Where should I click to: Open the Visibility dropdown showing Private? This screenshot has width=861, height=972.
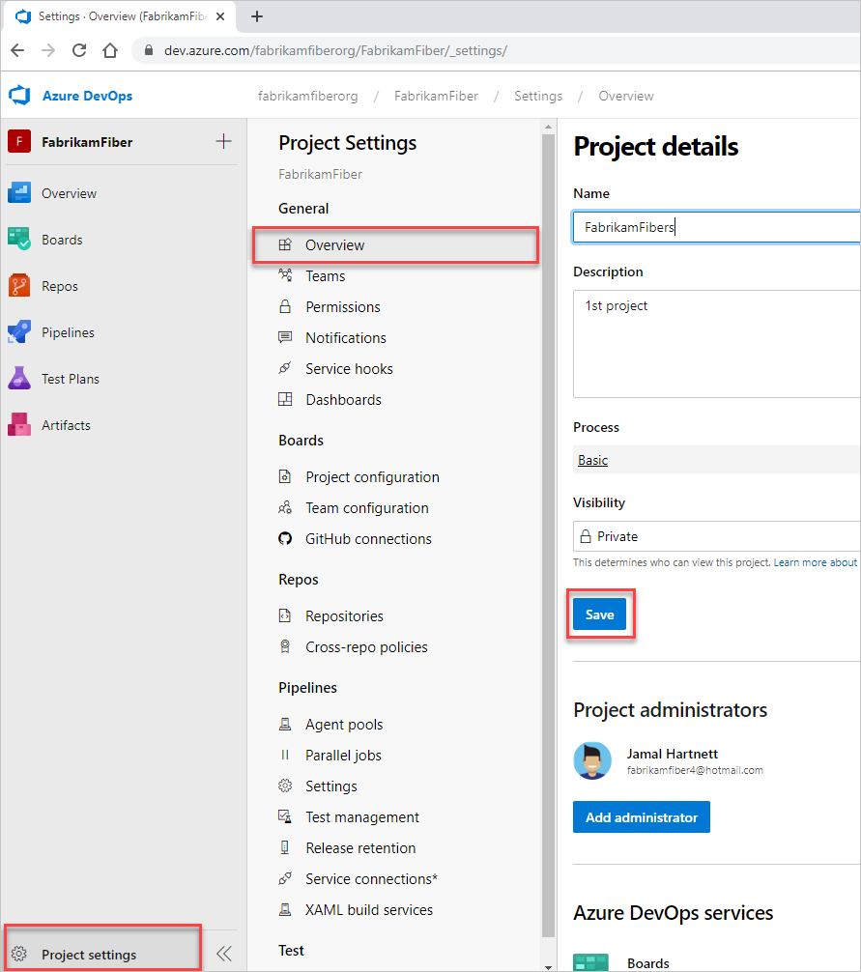(x=716, y=536)
